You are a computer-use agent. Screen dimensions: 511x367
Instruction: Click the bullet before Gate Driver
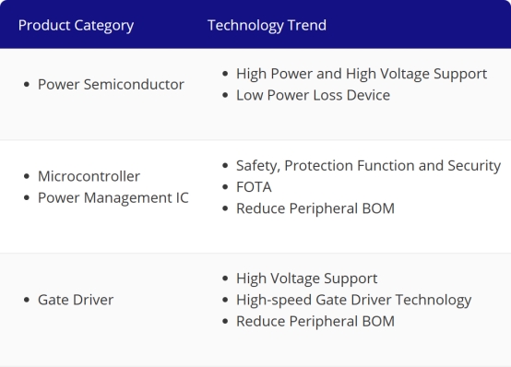(27, 300)
